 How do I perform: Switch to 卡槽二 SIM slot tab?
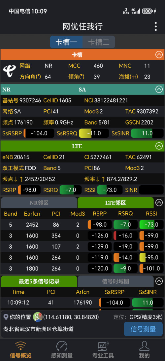(99, 42)
